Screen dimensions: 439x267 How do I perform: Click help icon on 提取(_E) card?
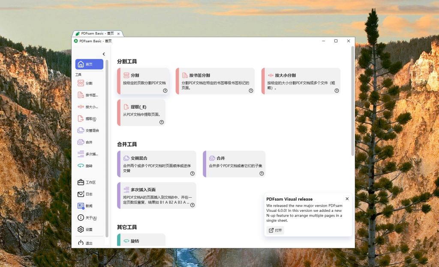coord(162,122)
